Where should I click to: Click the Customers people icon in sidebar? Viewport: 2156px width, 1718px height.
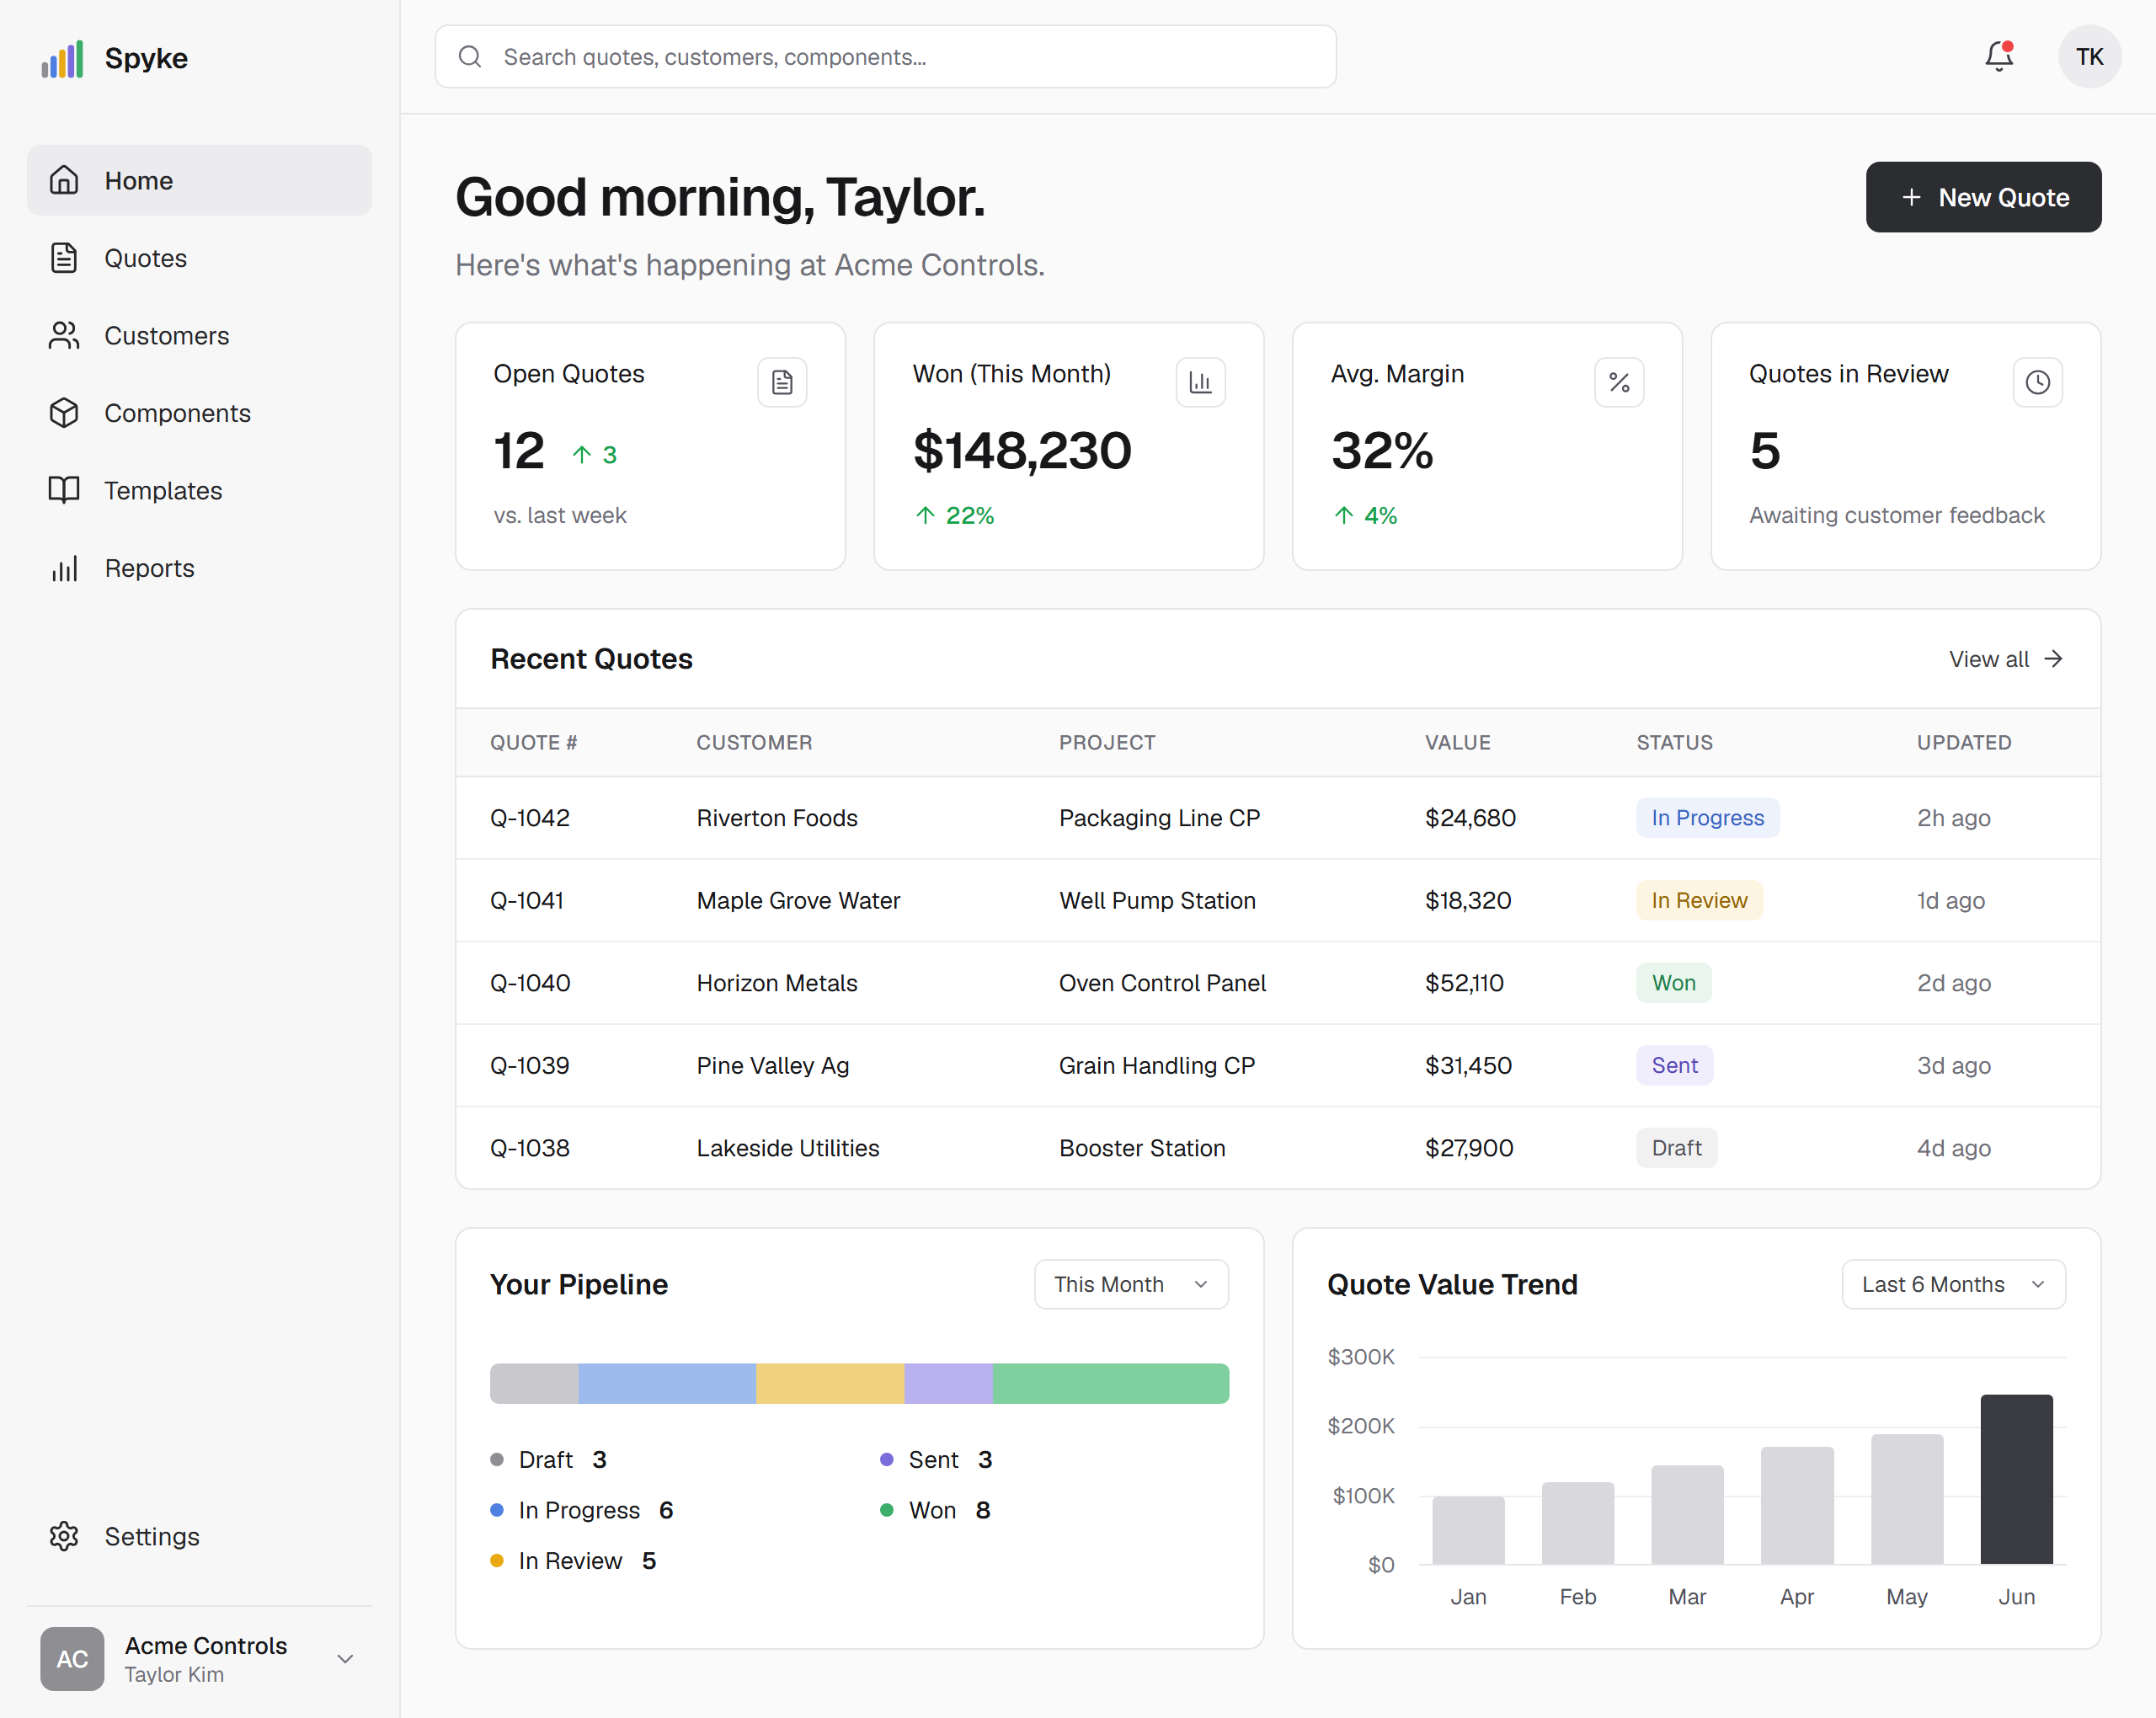pyautogui.click(x=64, y=335)
